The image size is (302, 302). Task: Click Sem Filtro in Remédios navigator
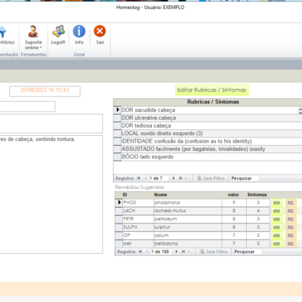(x=214, y=251)
